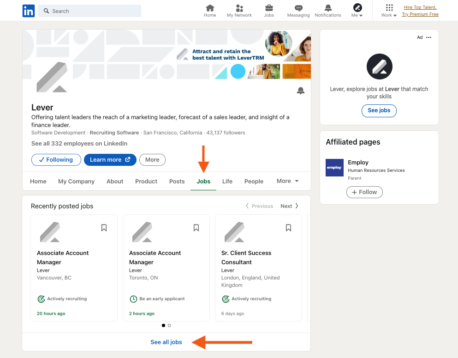Open Associate Account Manager Toronto job title
Image resolution: width=458 pixels, height=358 pixels.
(155, 257)
